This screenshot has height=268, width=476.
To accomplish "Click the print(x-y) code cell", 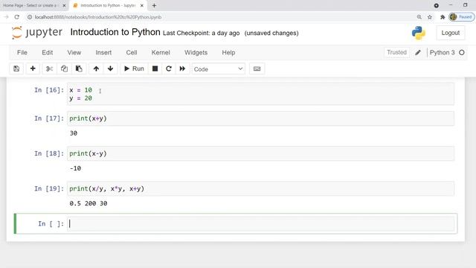I will point(261,153).
